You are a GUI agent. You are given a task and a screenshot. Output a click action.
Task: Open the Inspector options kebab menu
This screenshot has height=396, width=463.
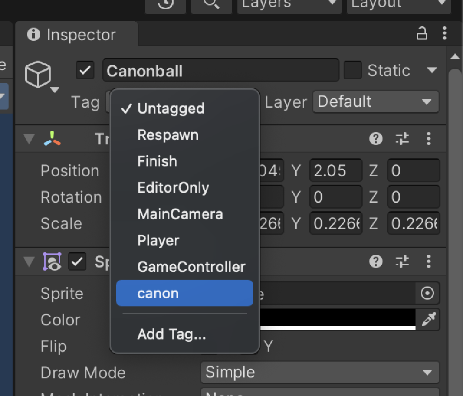444,33
